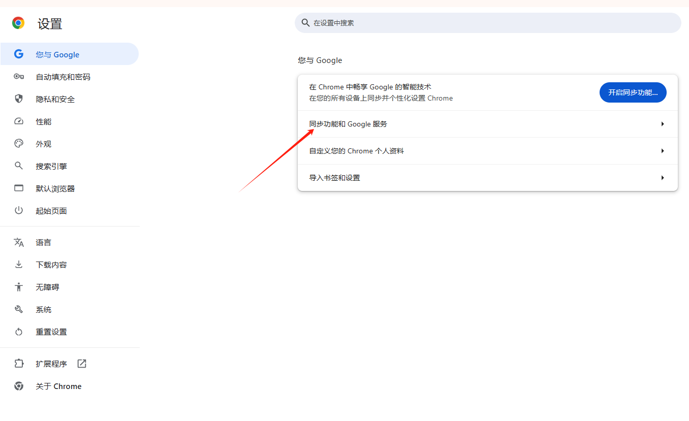Go to 隐私和安全 settings
This screenshot has width=689, height=421.
[69, 99]
